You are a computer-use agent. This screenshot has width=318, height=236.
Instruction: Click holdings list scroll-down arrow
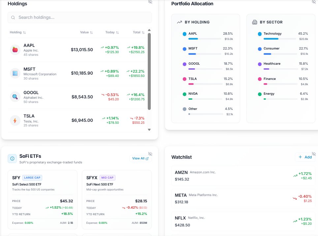[x=149, y=130]
